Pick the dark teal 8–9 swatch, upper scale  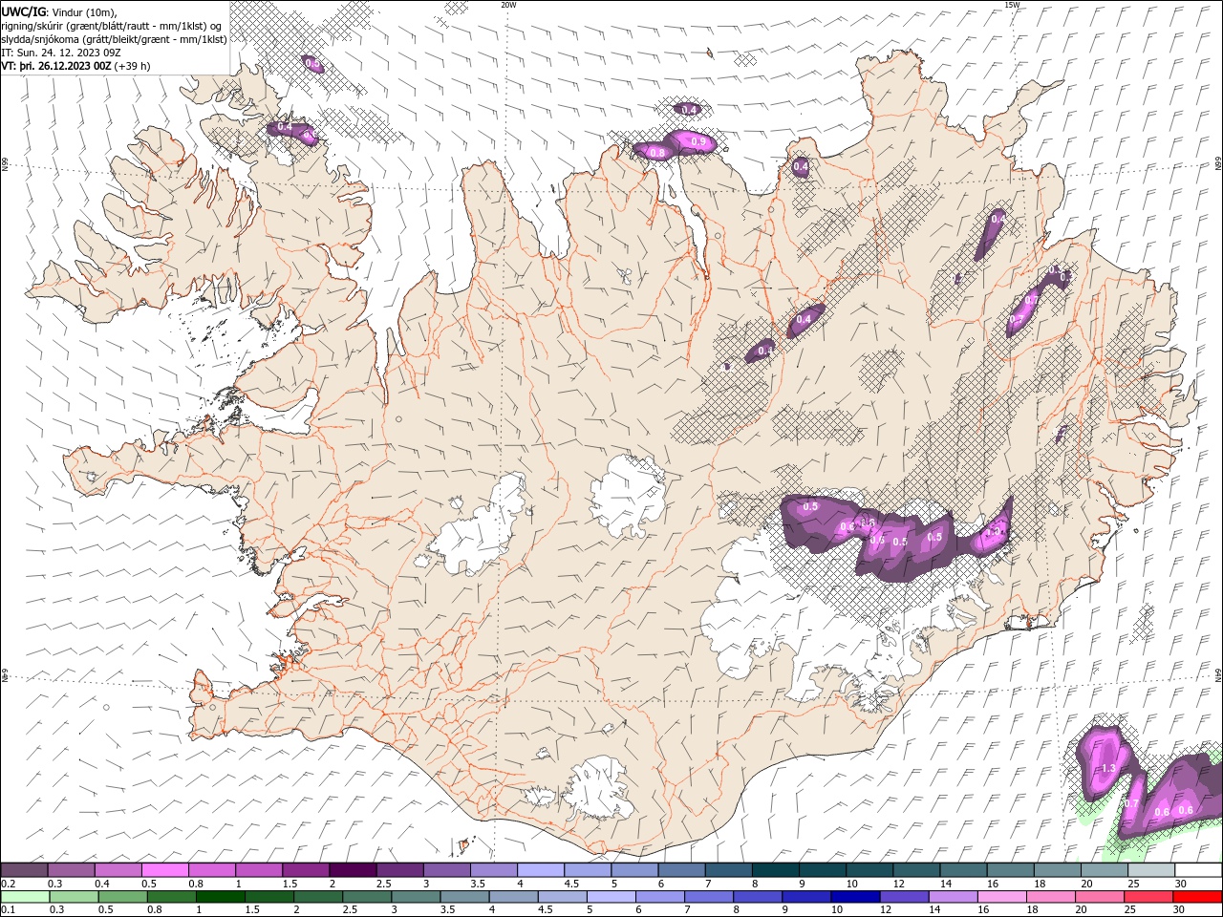(x=774, y=870)
